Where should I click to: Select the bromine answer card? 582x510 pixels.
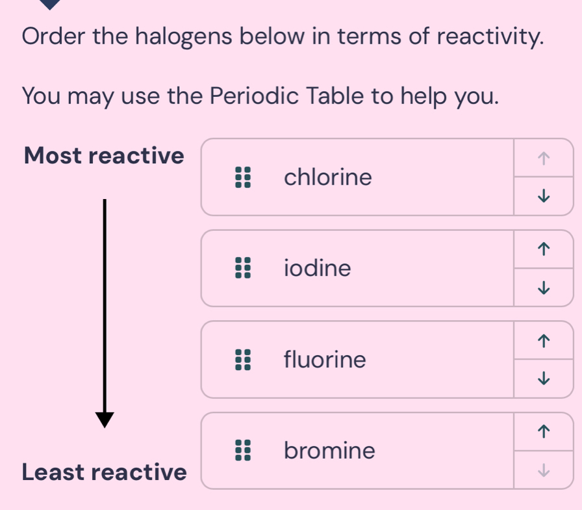357,451
